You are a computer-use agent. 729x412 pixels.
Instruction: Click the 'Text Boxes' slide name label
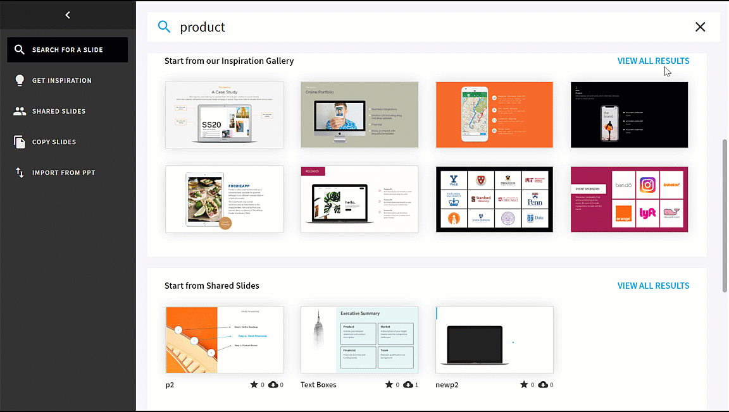[318, 385]
